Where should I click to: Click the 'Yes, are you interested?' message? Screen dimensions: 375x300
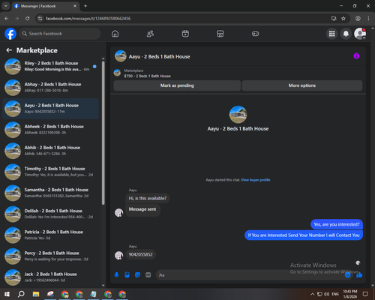337,224
